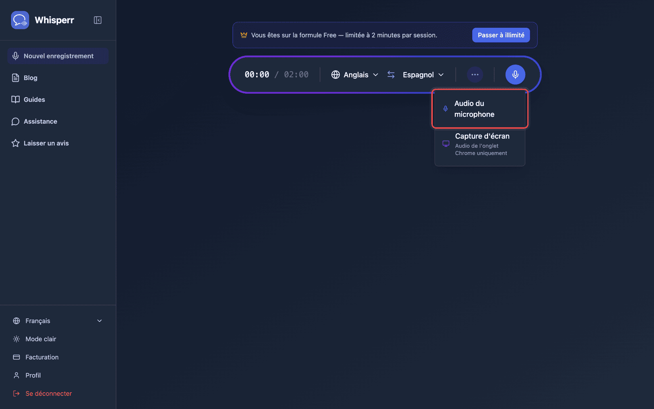654x409 pixels.
Task: Open the Guides section
Action: coord(58,99)
